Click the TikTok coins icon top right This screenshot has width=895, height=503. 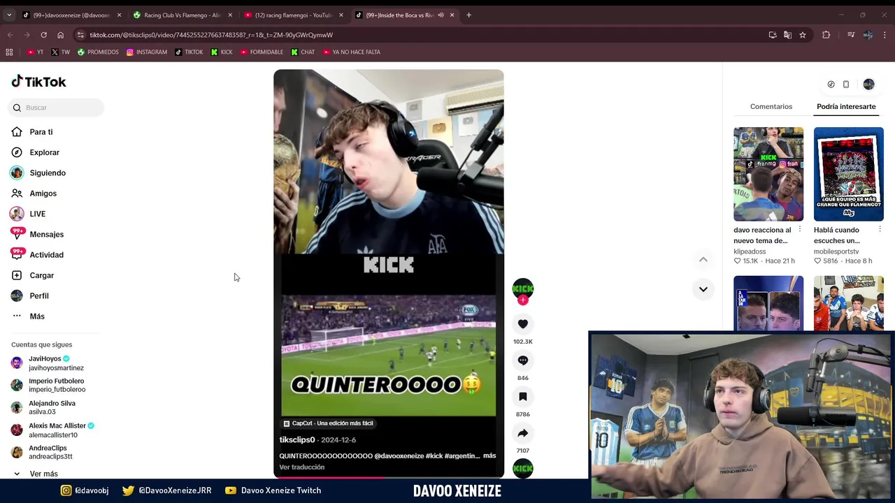tap(831, 85)
